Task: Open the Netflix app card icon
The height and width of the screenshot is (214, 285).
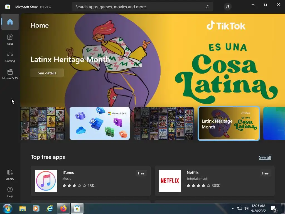Action: tap(170, 181)
